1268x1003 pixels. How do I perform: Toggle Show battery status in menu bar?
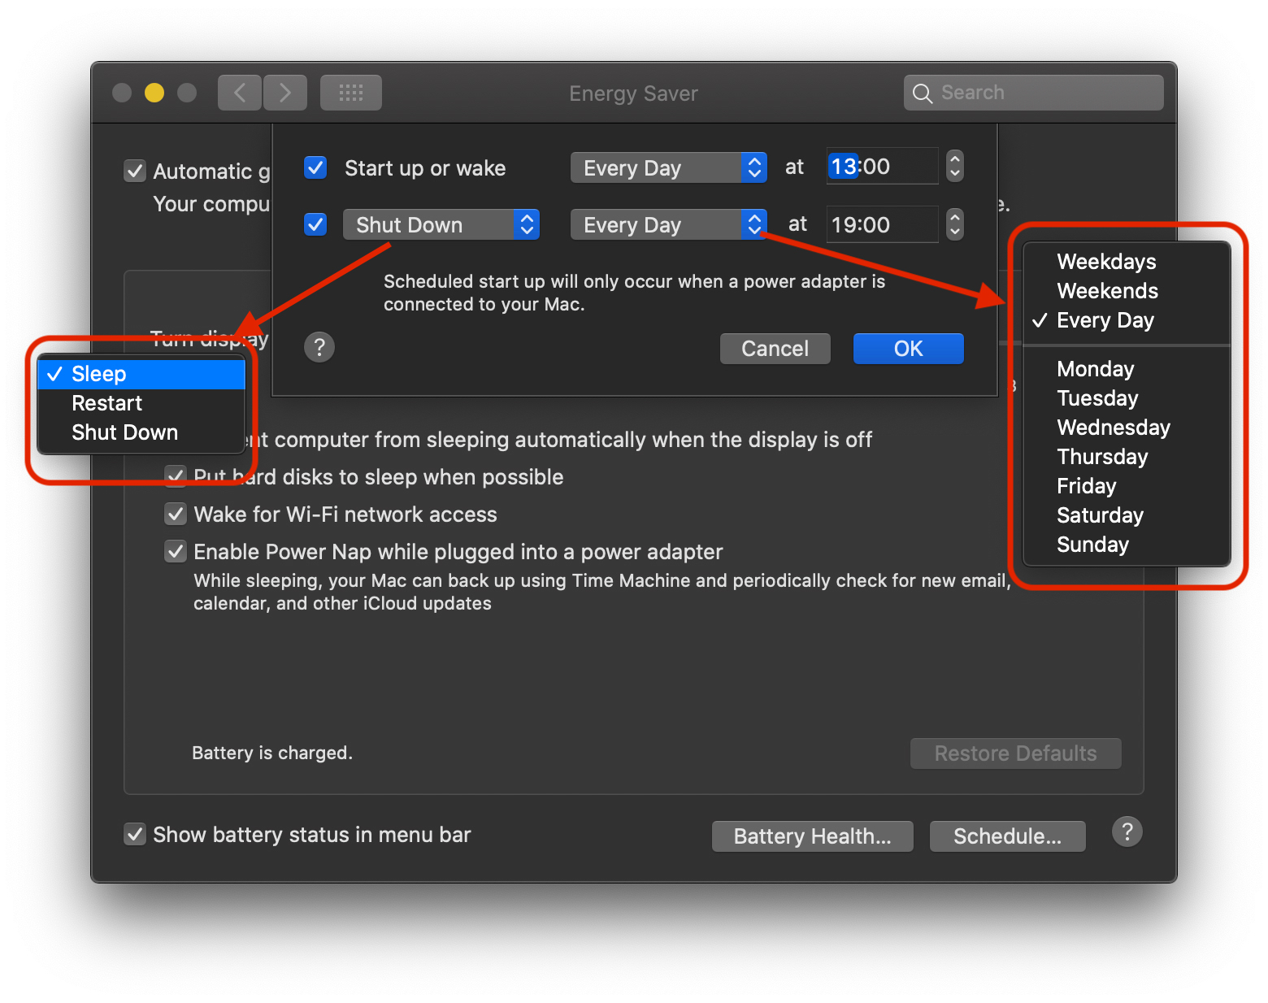[x=135, y=835]
